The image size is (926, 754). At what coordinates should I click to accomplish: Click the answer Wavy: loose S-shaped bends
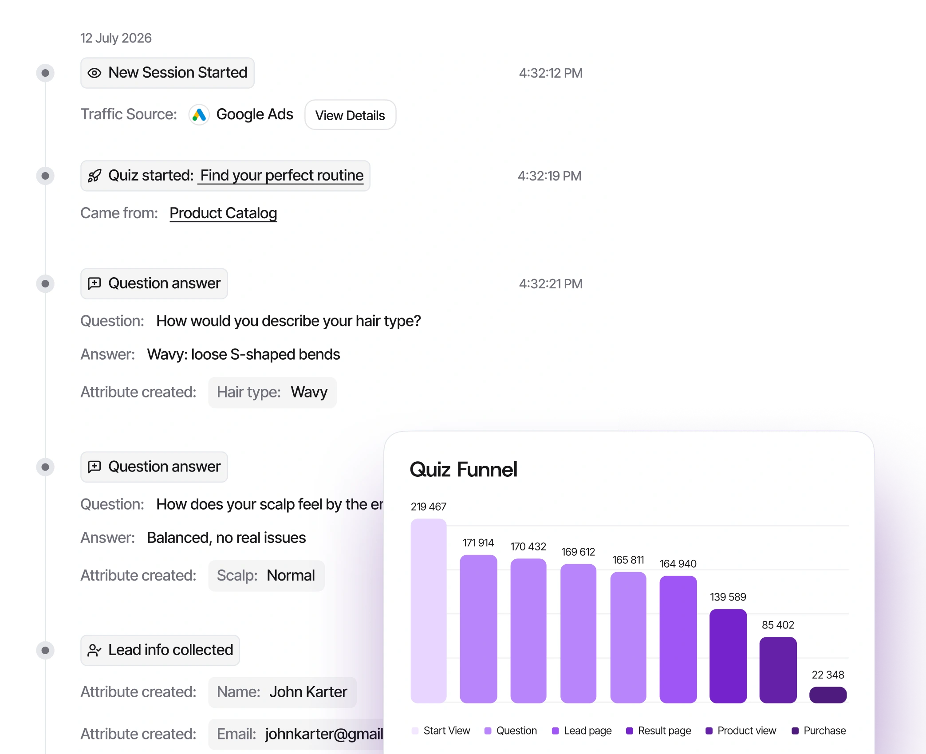tap(244, 355)
